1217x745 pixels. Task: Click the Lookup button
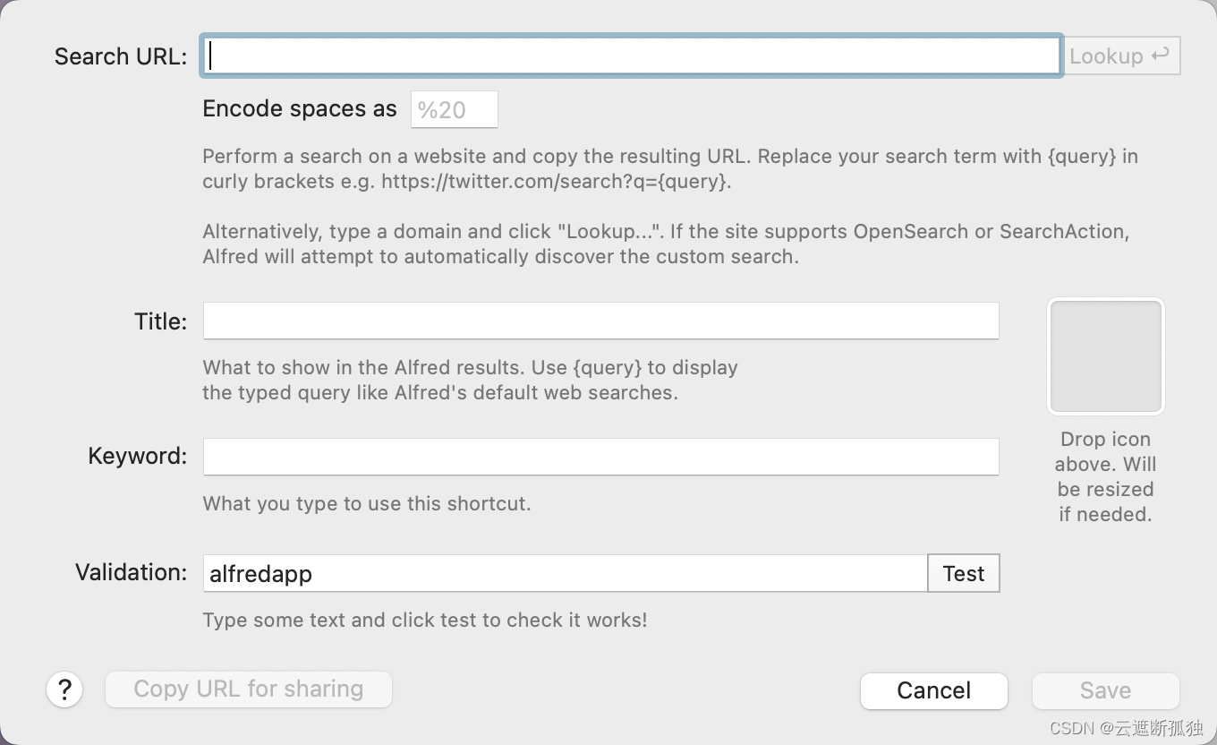click(1122, 56)
